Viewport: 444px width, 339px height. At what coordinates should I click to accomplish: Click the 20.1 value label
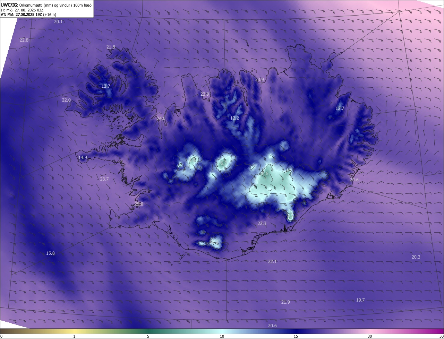[x=58, y=22]
